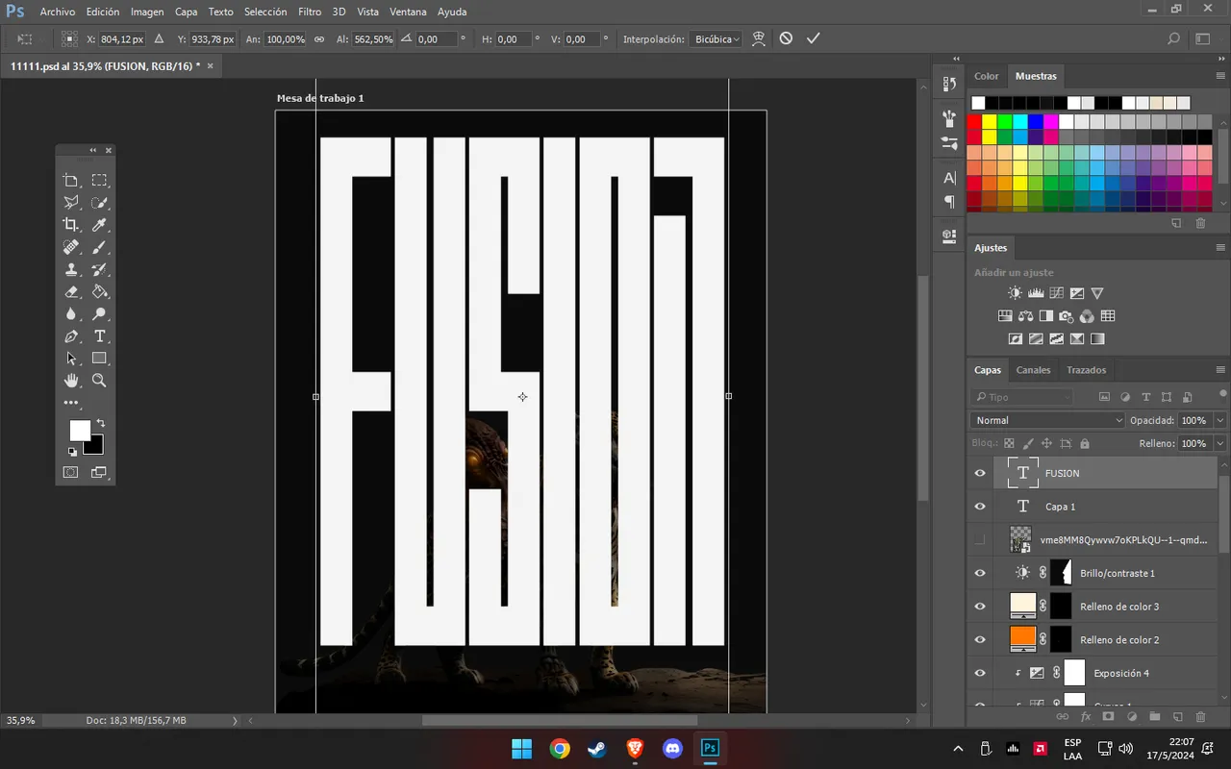Screen dimensions: 1231x769
Task: Expand status bar info arrow next to Doc size
Action: coord(235,720)
